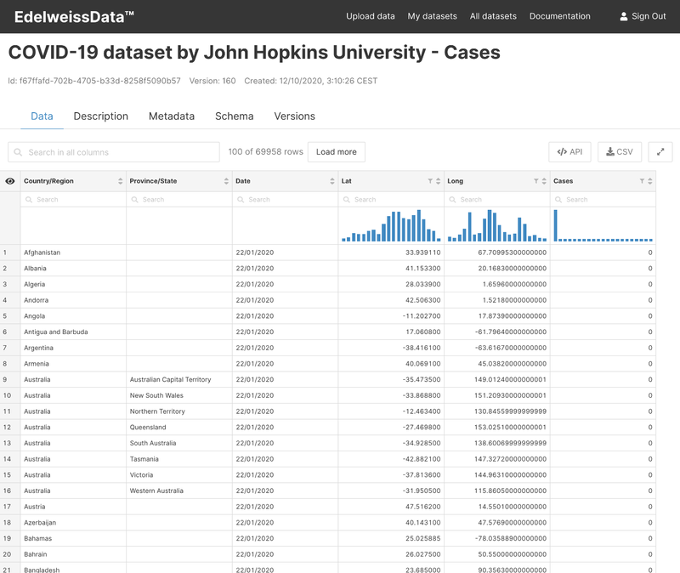Sign Out of the account

point(648,16)
